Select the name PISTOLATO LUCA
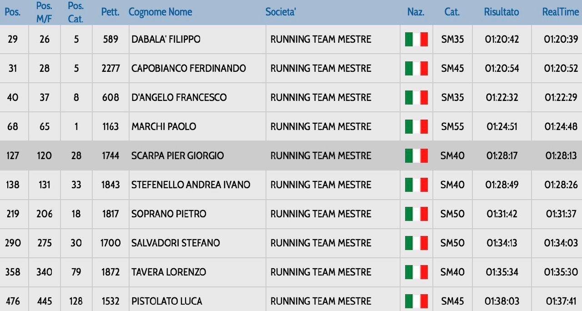The width and height of the screenshot is (582, 311). click(x=167, y=301)
